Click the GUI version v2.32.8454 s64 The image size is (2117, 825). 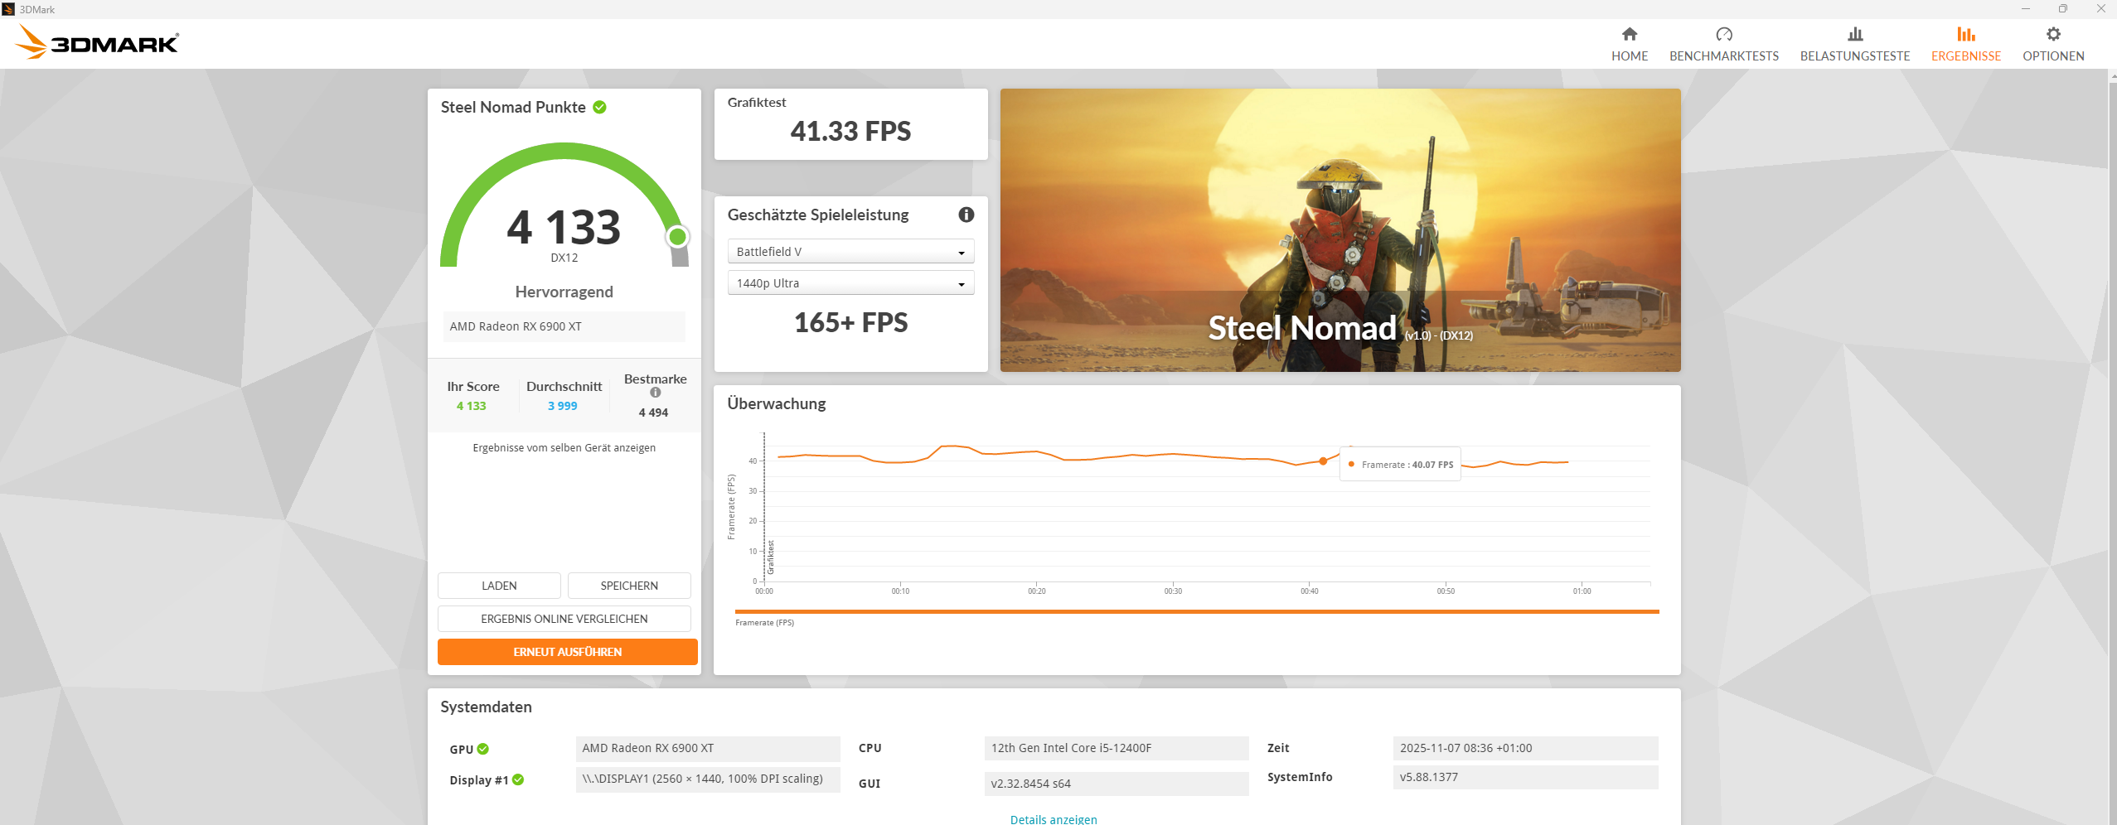(1117, 784)
